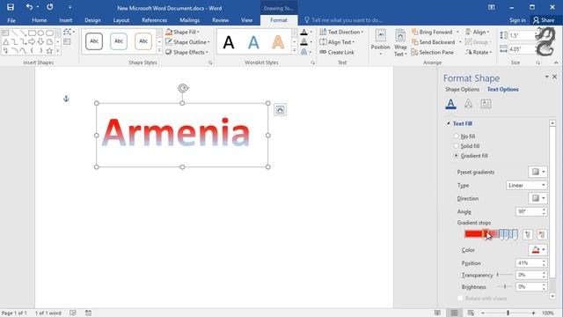Click the rotation handle above text box
Screen dimensions: 563x317
(183, 88)
